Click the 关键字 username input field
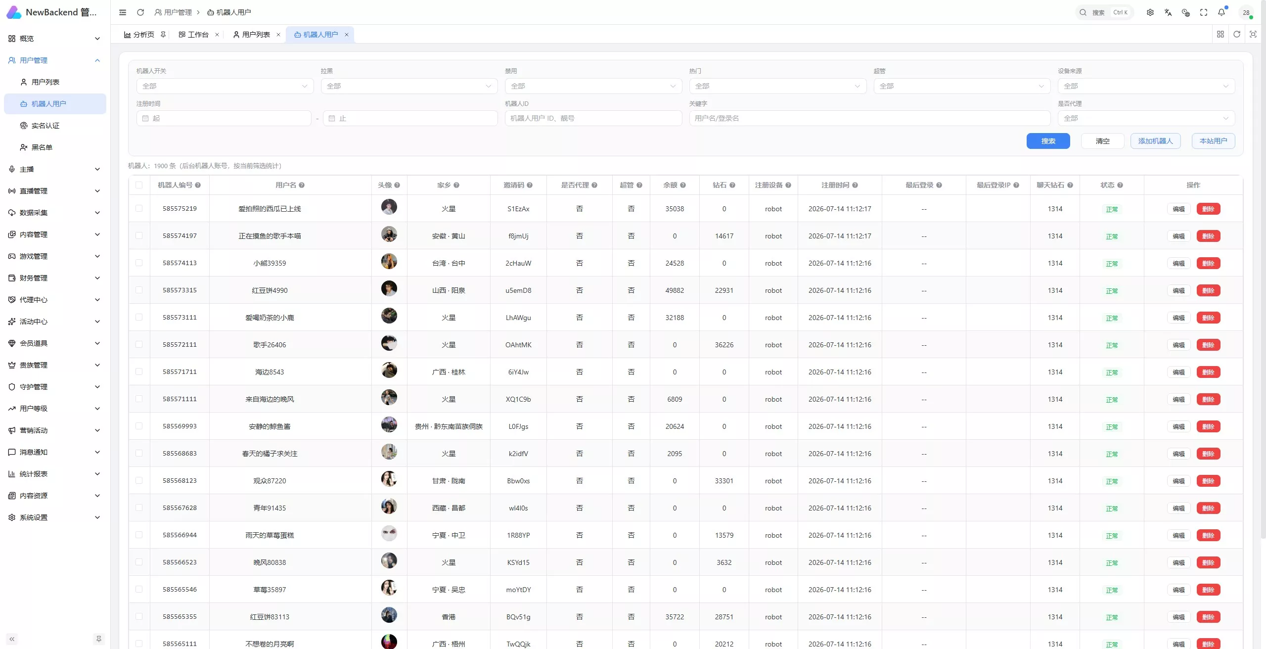Screen dimensions: 1266x649 coord(869,118)
